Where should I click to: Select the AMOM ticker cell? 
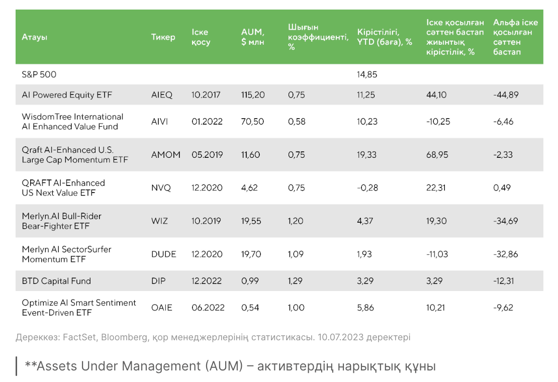[x=166, y=155]
